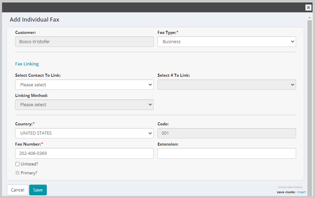This screenshot has height=198, width=315.
Task: Click the record information label
Action: 290,187
